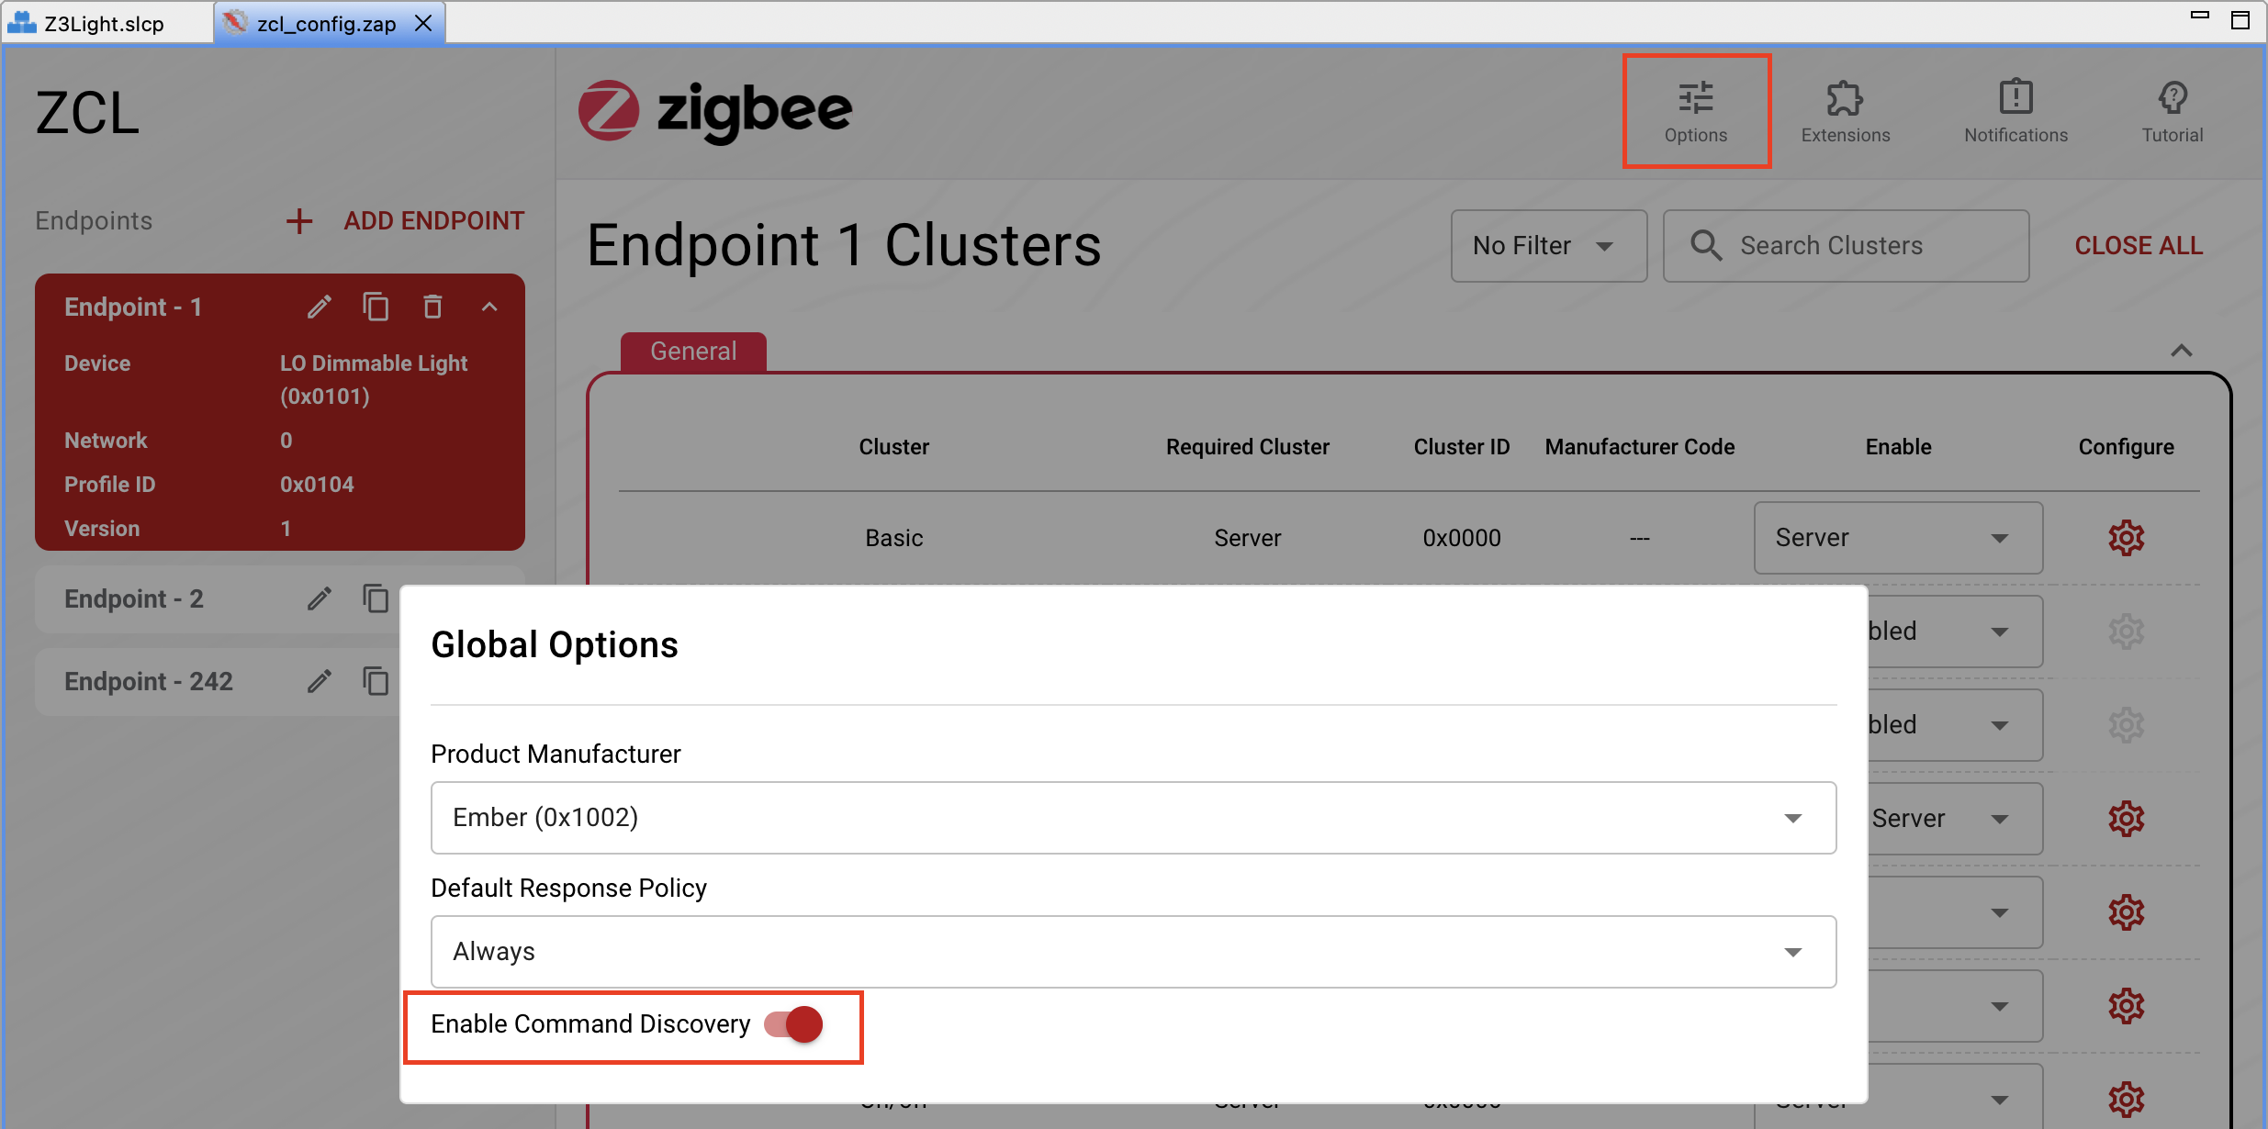Viewport: 2268px width, 1129px height.
Task: Open the Notifications icon
Action: click(2015, 96)
